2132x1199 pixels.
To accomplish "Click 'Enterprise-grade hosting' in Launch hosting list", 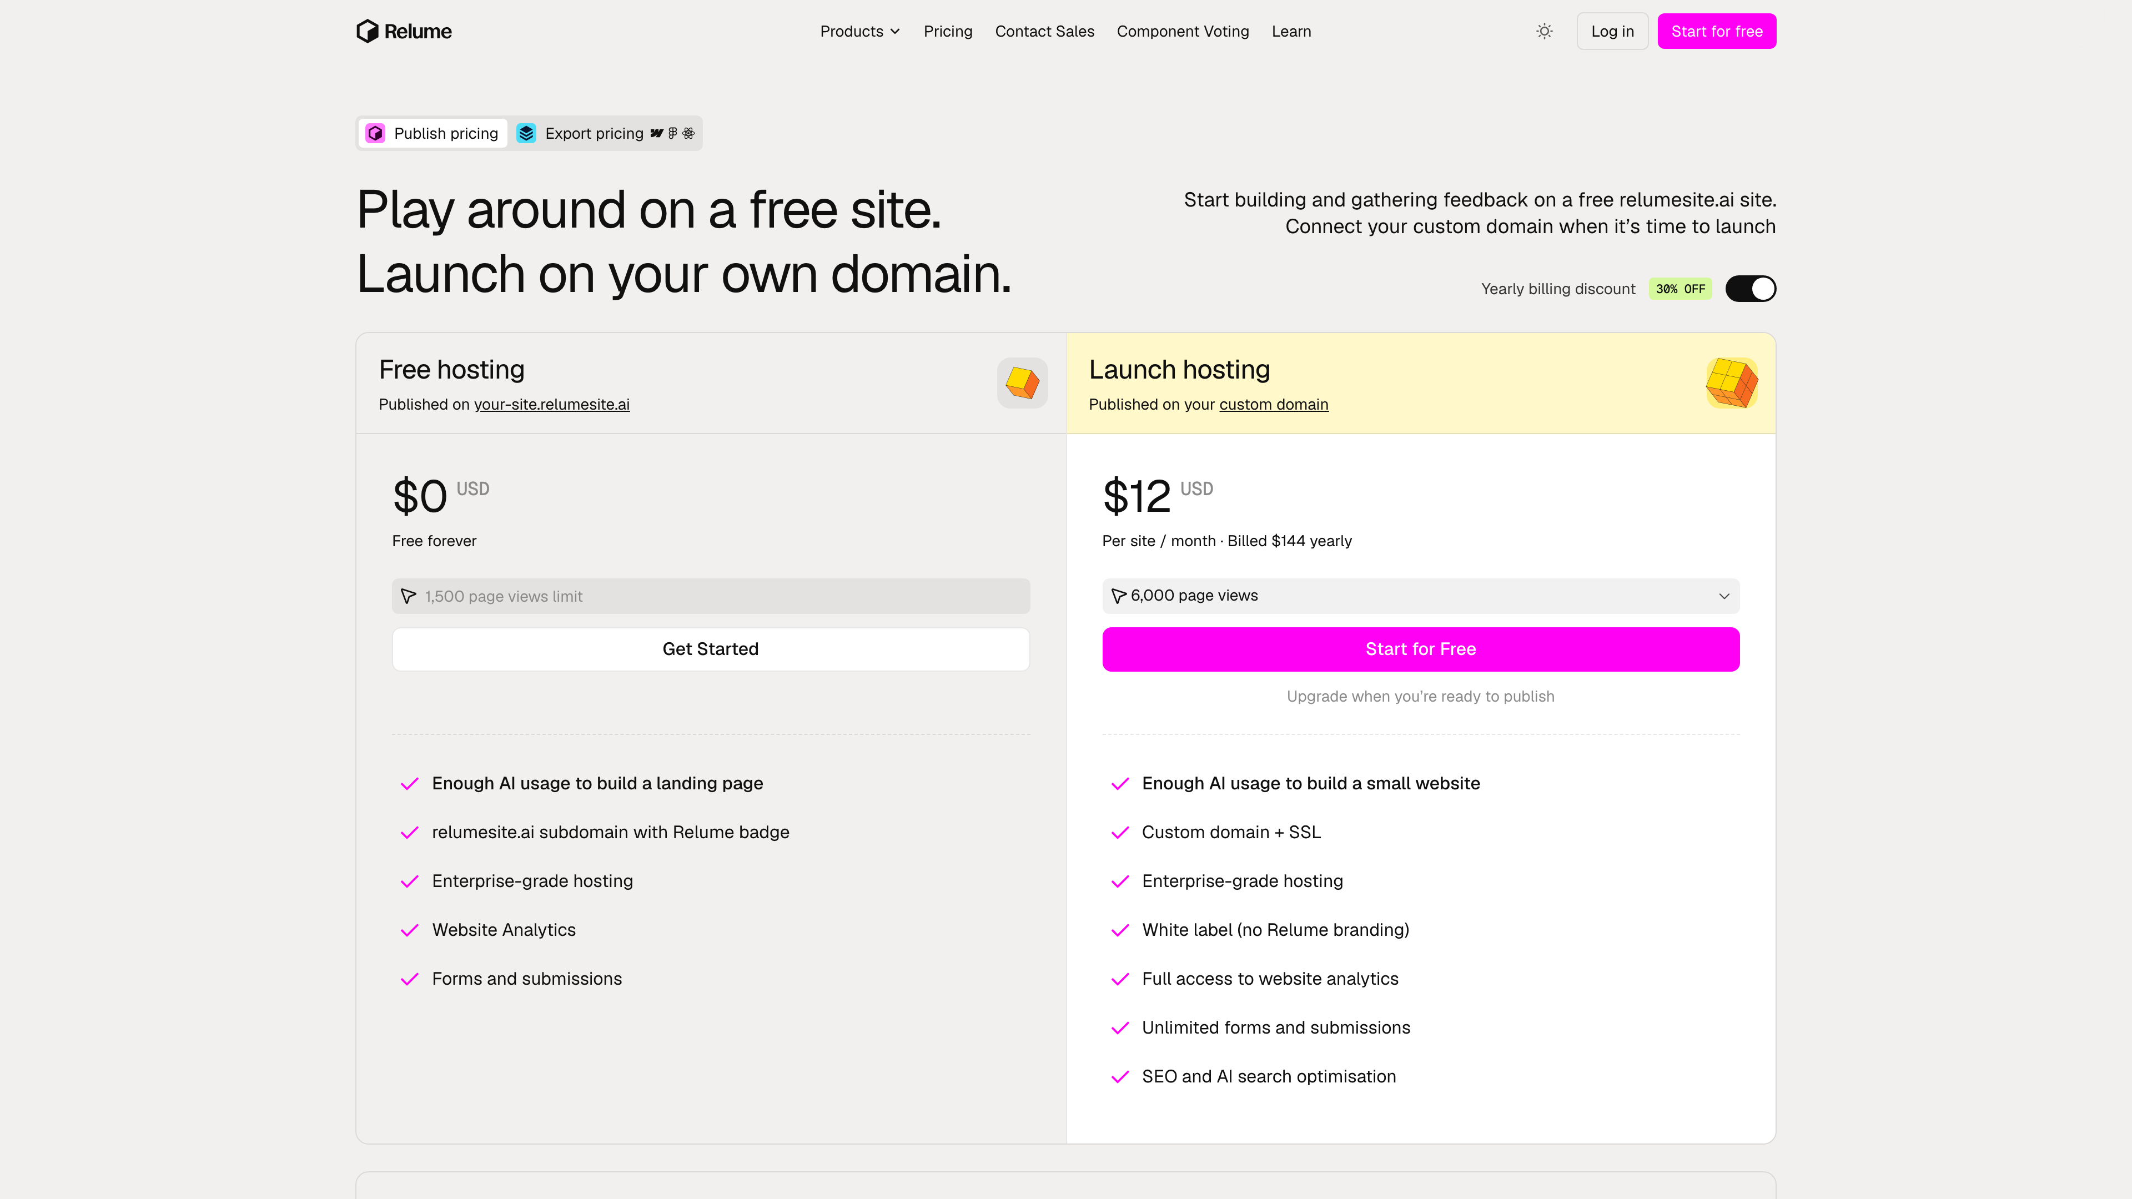I will point(1243,881).
